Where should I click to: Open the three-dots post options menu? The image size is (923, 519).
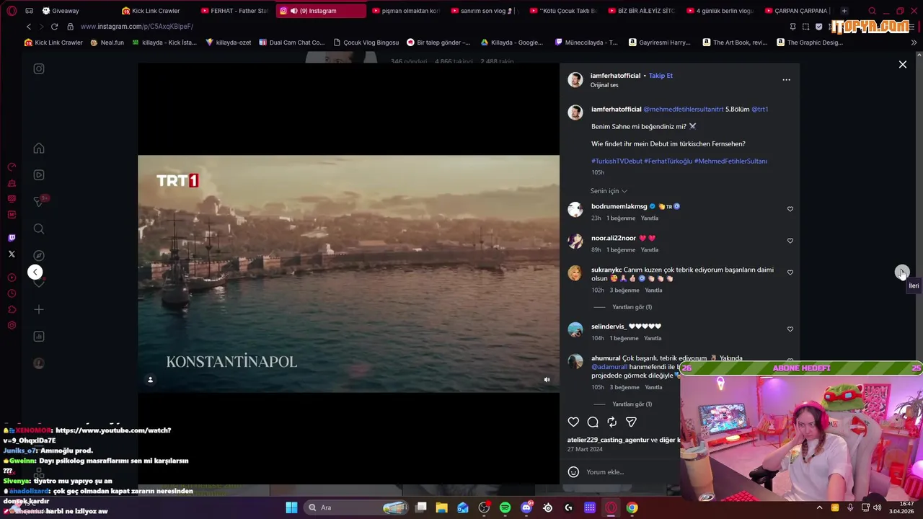point(786,80)
